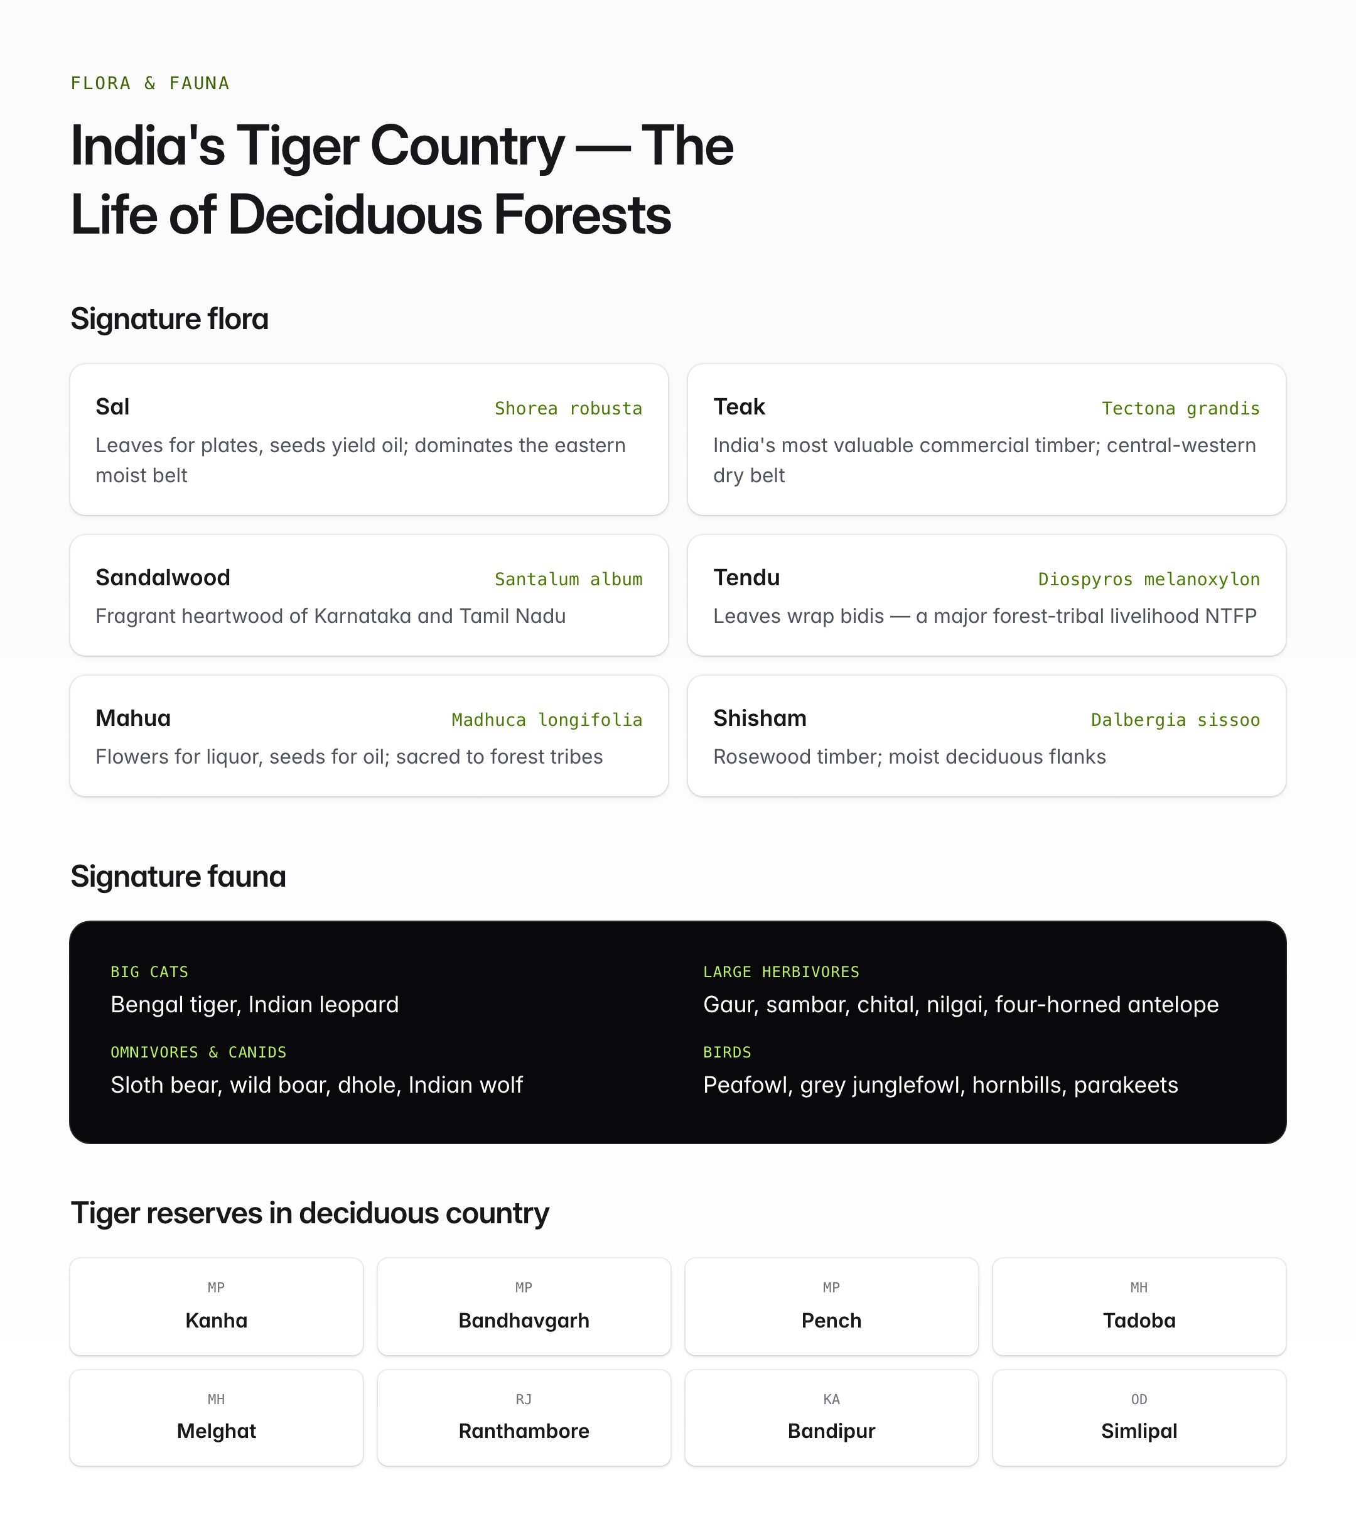Open the Sal flora card
The height and width of the screenshot is (1536, 1356).
pyautogui.click(x=369, y=440)
